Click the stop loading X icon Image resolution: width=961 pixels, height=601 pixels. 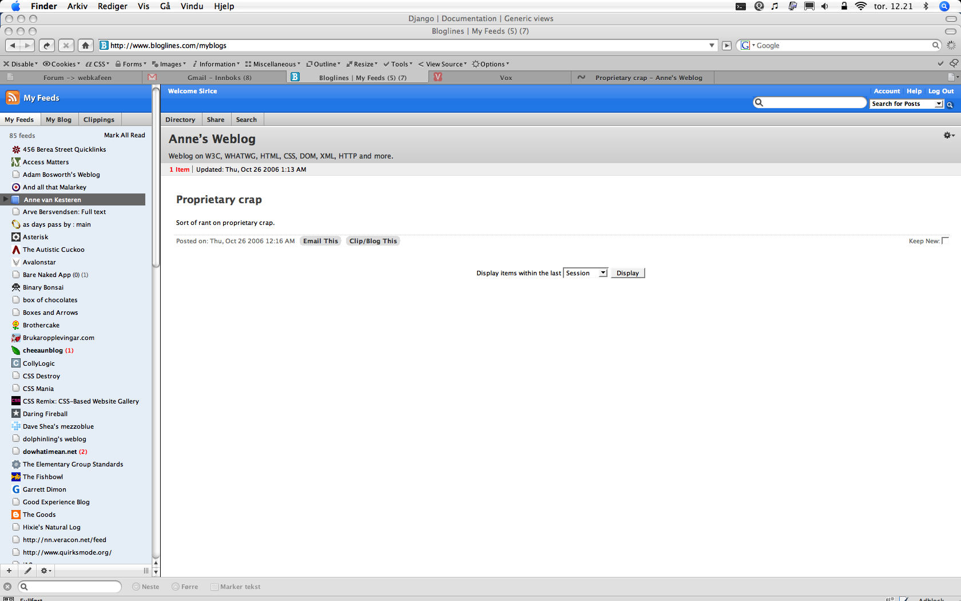(66, 45)
